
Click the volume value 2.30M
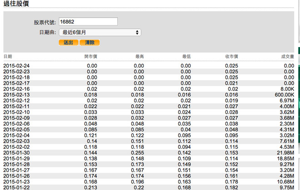(287, 124)
